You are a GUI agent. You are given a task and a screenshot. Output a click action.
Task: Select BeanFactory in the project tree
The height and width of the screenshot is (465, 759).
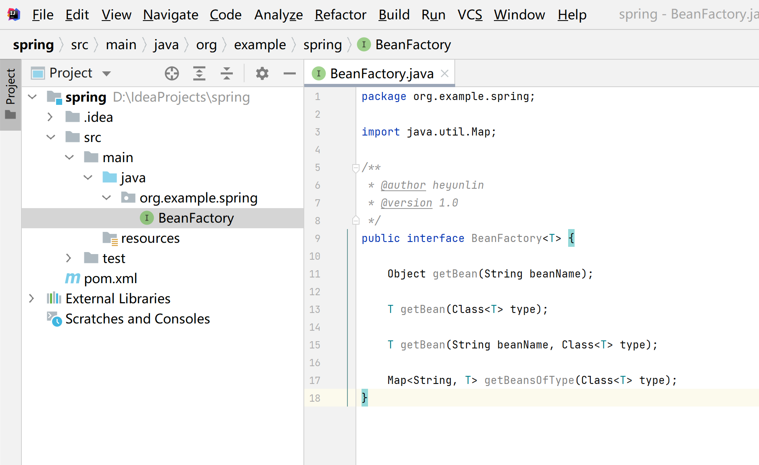pos(196,218)
